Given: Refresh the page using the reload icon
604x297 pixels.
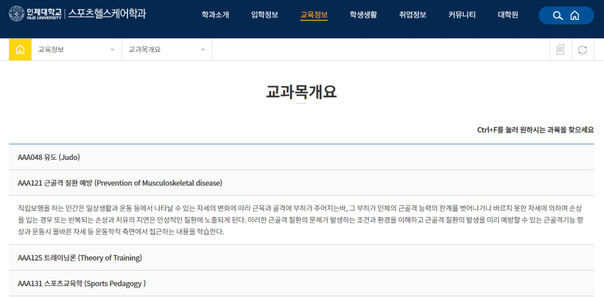Looking at the screenshot, I should (582, 49).
